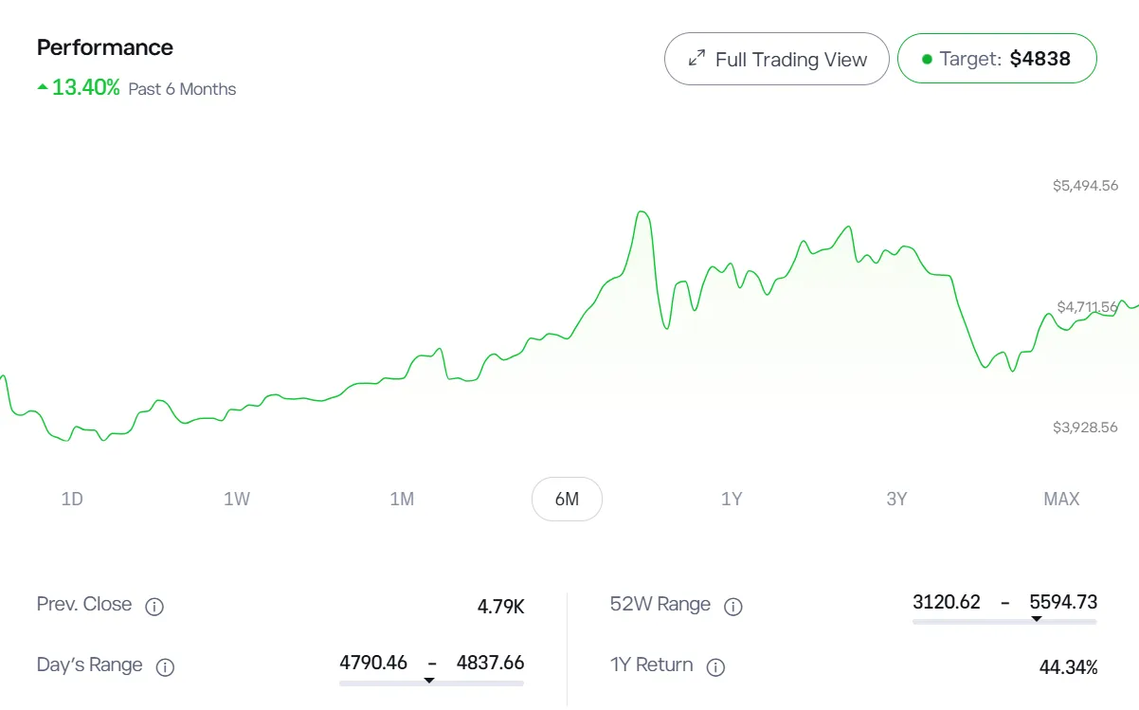
Task: Select the 1D time range
Action: 72,499
